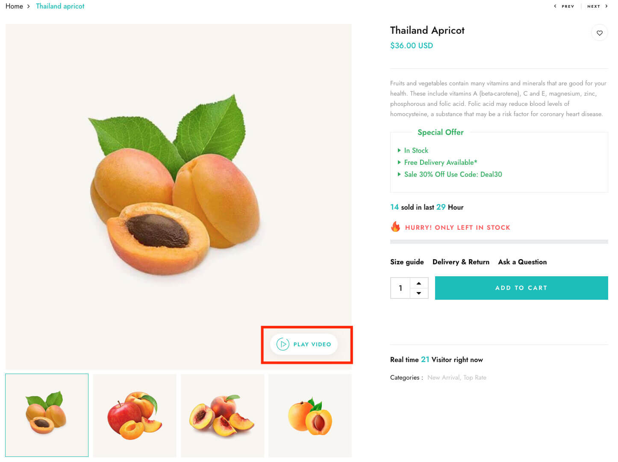Open Top Rate category link
The image size is (618, 462).
click(x=475, y=377)
